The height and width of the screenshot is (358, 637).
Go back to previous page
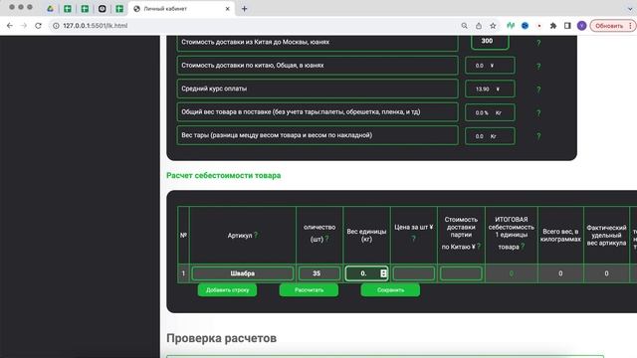10,26
